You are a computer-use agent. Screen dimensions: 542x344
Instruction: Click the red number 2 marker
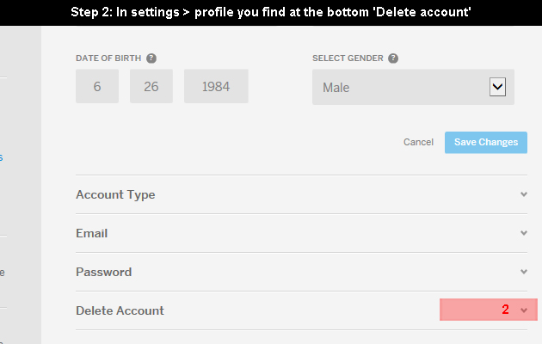(505, 310)
